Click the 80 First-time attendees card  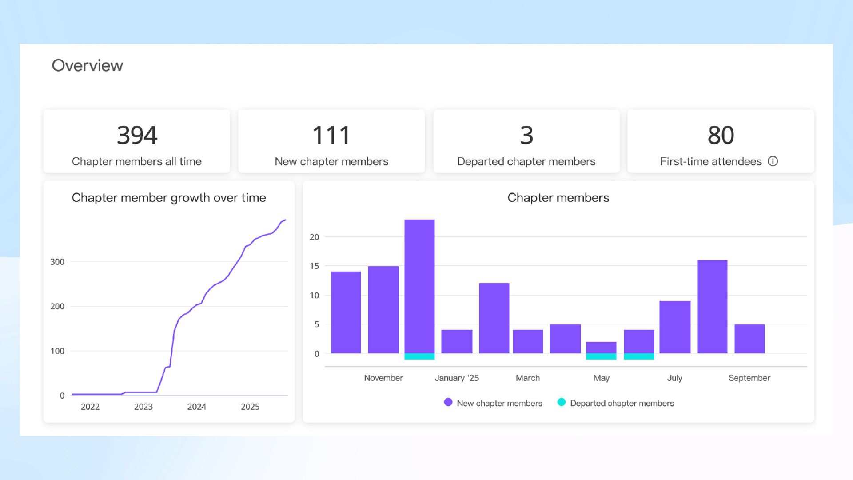[x=720, y=141]
